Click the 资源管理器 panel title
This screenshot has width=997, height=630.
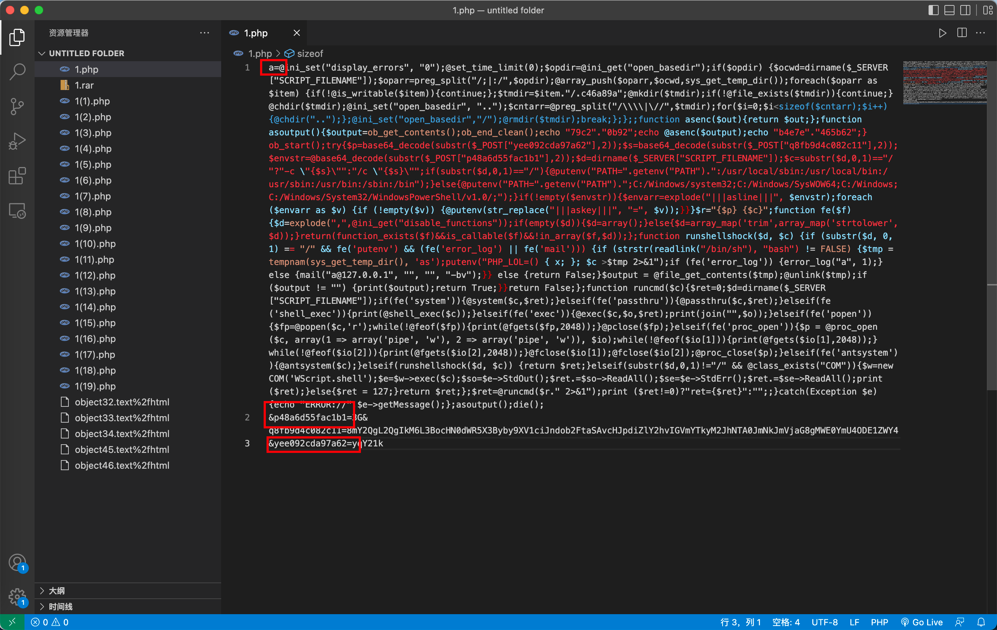[x=68, y=33]
